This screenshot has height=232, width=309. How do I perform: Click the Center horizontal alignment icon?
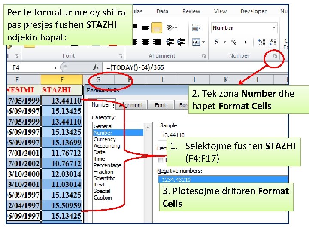(x=145, y=42)
